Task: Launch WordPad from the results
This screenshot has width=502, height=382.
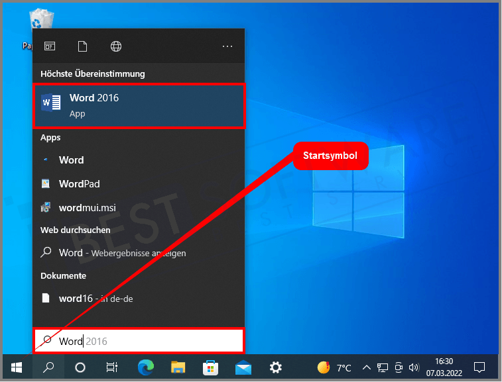Action: [79, 183]
